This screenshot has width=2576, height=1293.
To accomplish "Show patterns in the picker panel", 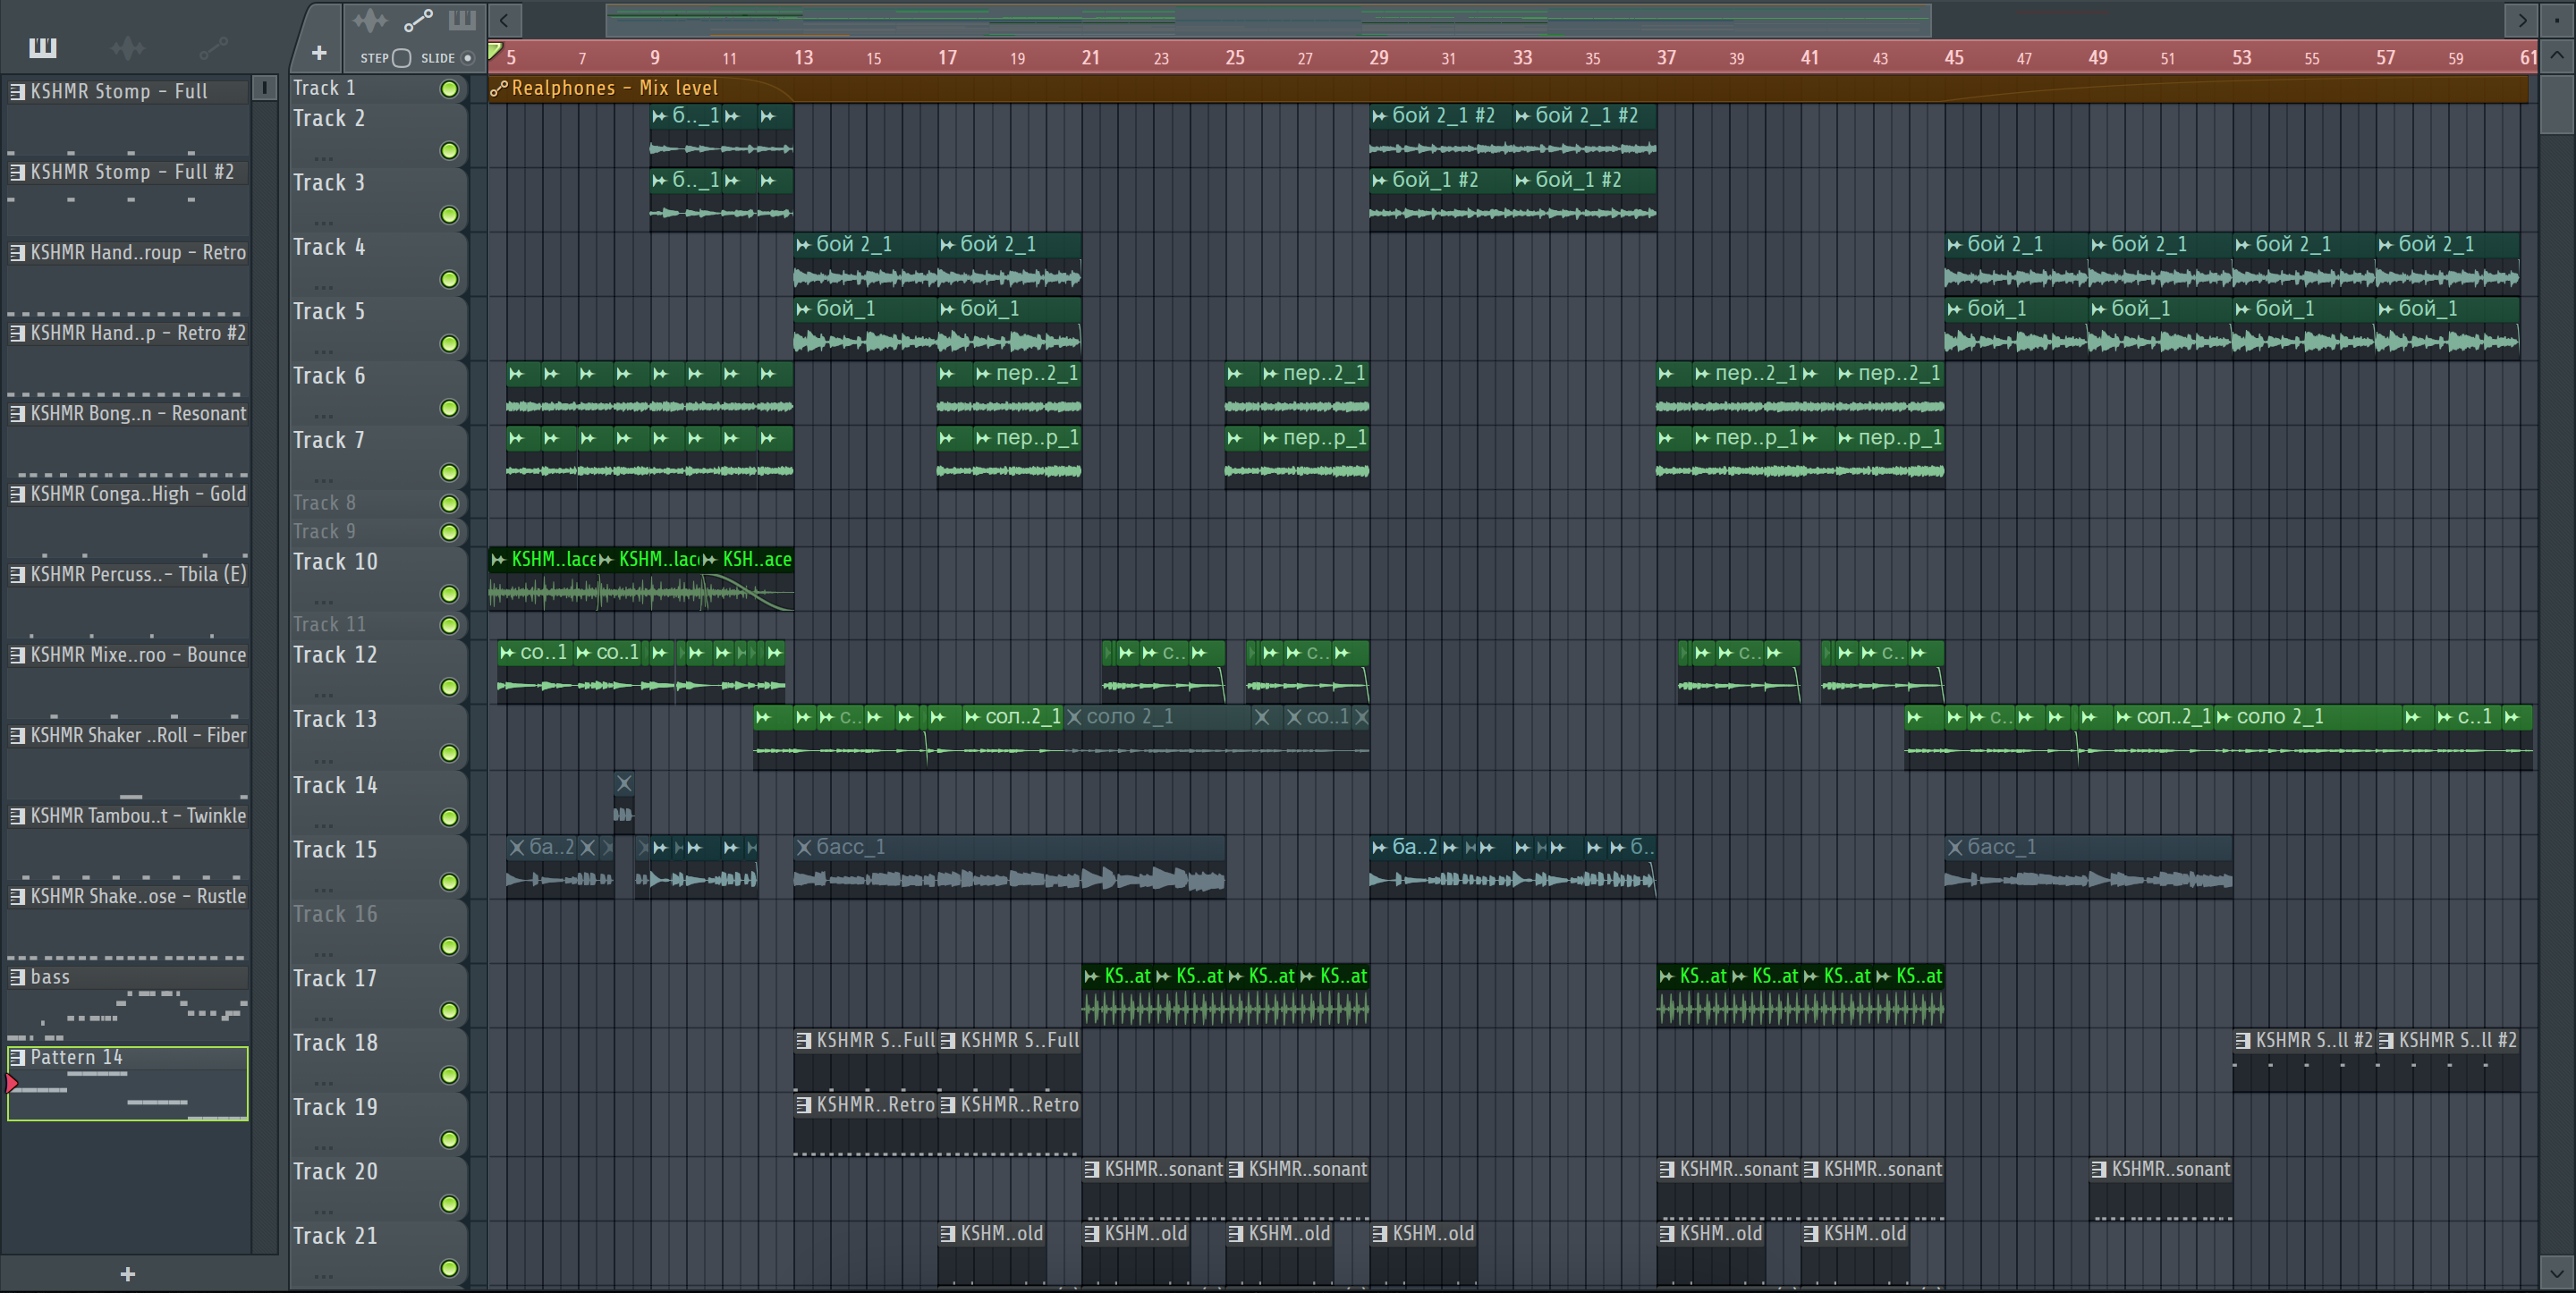I will (x=43, y=47).
